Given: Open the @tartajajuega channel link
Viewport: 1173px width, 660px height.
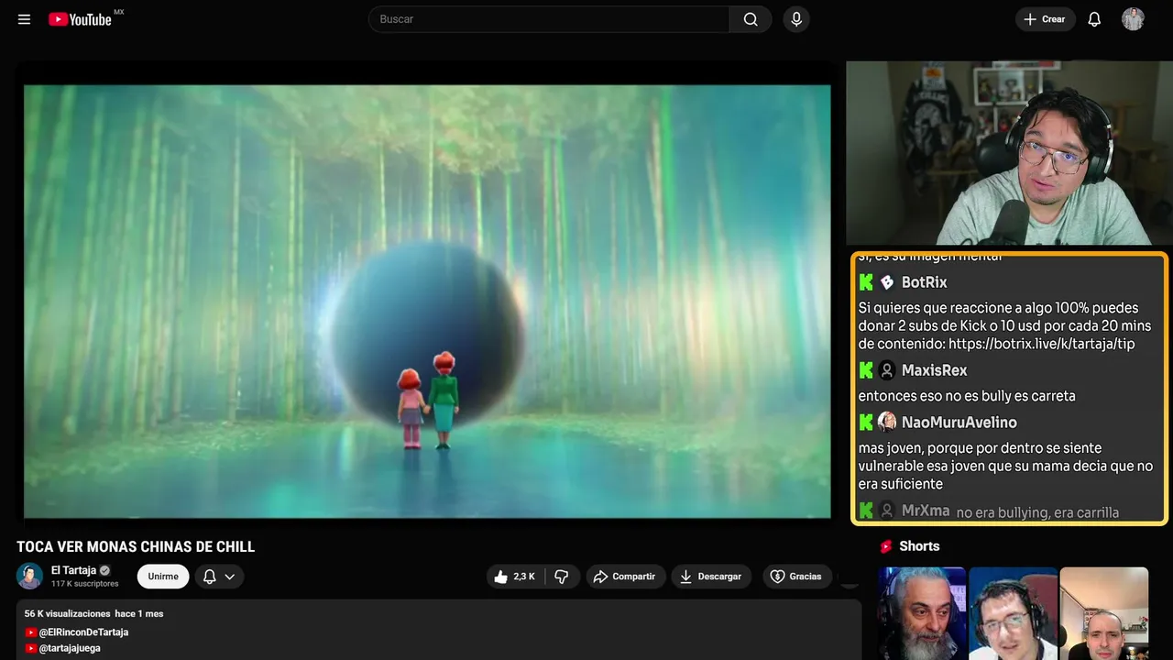Looking at the screenshot, I should coord(70,648).
